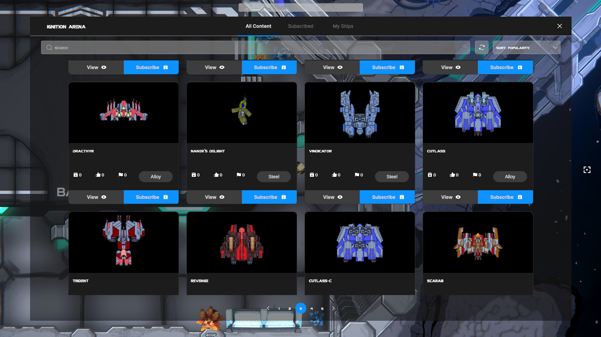Click the download count icon on Vindicator
Screen dimensions: 601x337
click(313, 175)
